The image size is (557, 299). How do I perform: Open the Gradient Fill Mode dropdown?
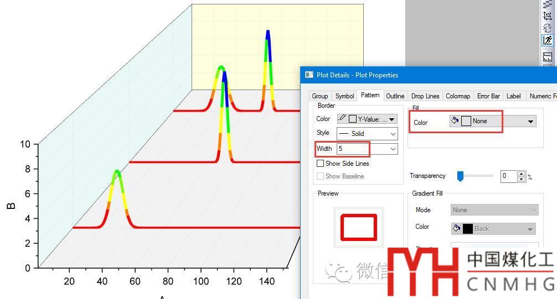coord(494,210)
